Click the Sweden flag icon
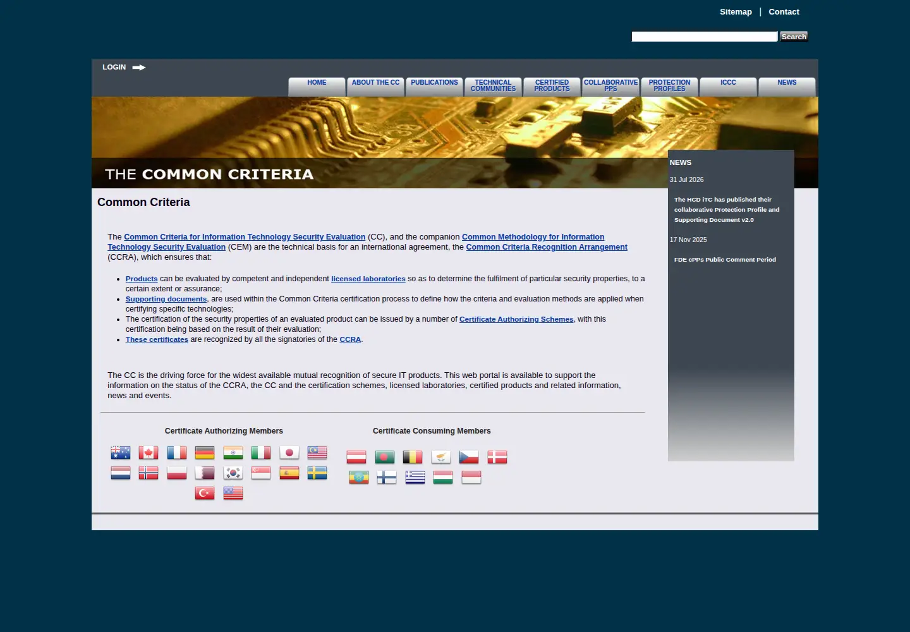910x632 pixels. pos(317,473)
